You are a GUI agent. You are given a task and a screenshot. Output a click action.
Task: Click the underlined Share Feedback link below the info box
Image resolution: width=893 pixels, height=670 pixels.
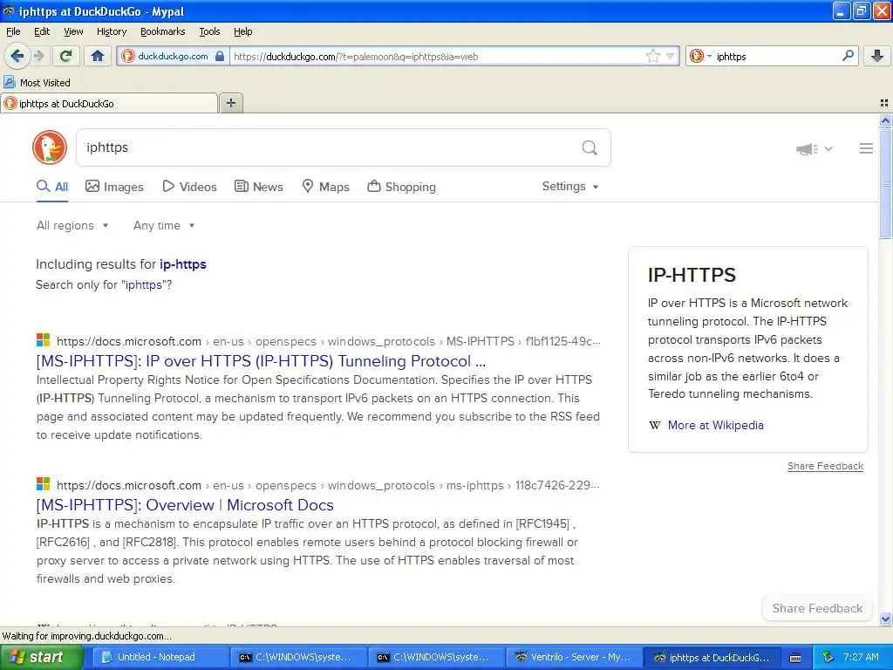[x=825, y=466]
